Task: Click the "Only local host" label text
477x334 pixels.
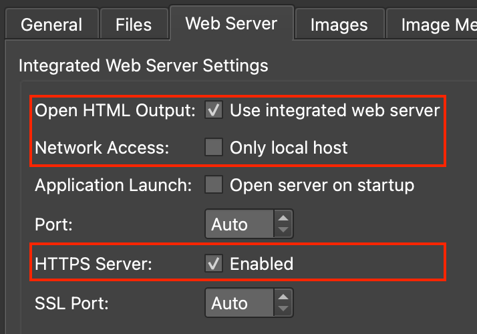Action: 289,148
